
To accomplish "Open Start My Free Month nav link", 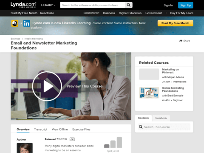I will click(x=24, y=13).
